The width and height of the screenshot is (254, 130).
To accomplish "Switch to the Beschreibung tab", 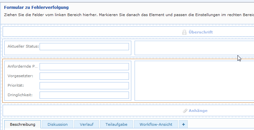I will point(22,124).
